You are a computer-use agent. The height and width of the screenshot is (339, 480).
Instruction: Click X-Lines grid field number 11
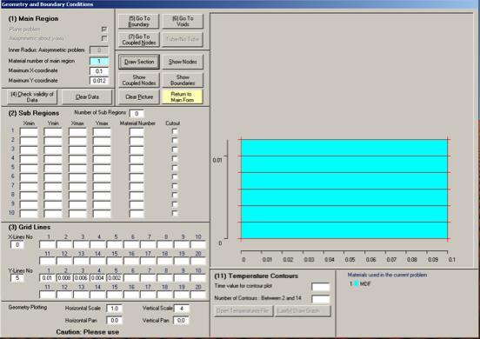click(x=48, y=261)
